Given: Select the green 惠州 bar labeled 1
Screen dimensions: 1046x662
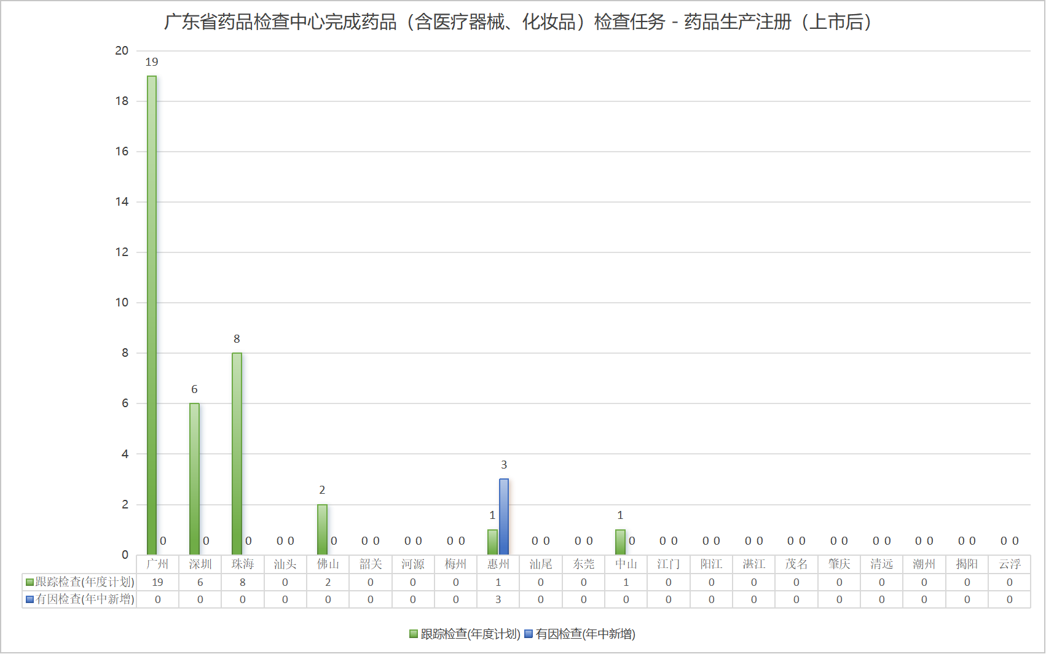Looking at the screenshot, I should click(x=492, y=542).
